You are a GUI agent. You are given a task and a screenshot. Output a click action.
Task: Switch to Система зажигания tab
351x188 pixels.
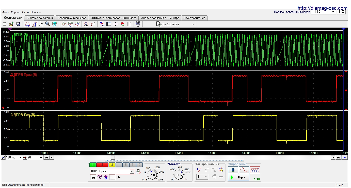point(40,18)
